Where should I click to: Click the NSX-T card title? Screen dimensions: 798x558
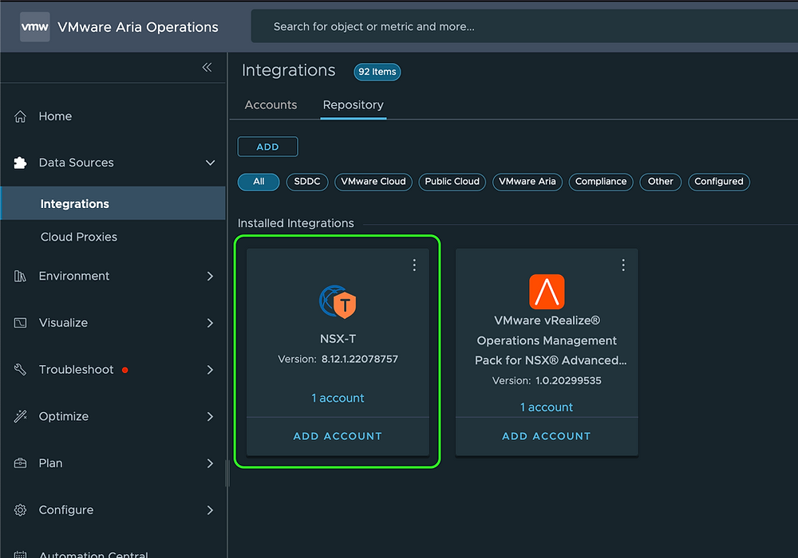[x=338, y=339]
